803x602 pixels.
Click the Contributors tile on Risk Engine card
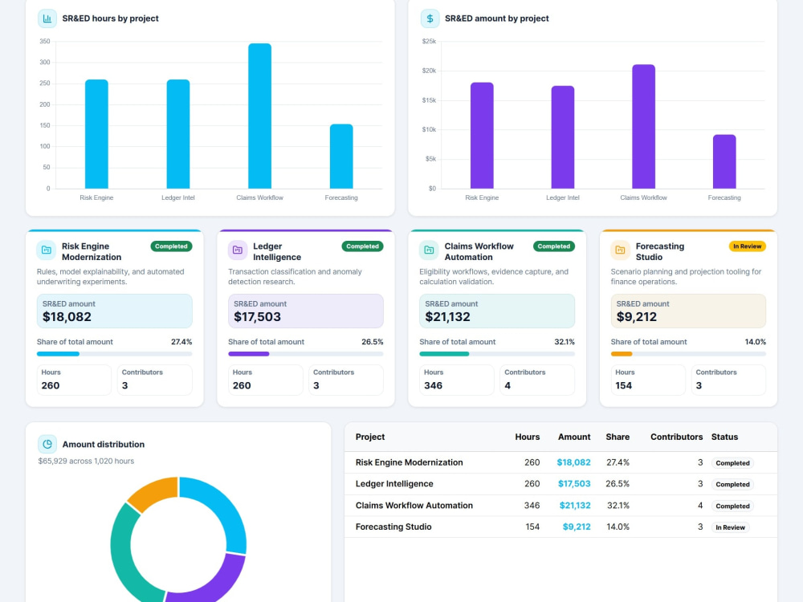(x=155, y=380)
